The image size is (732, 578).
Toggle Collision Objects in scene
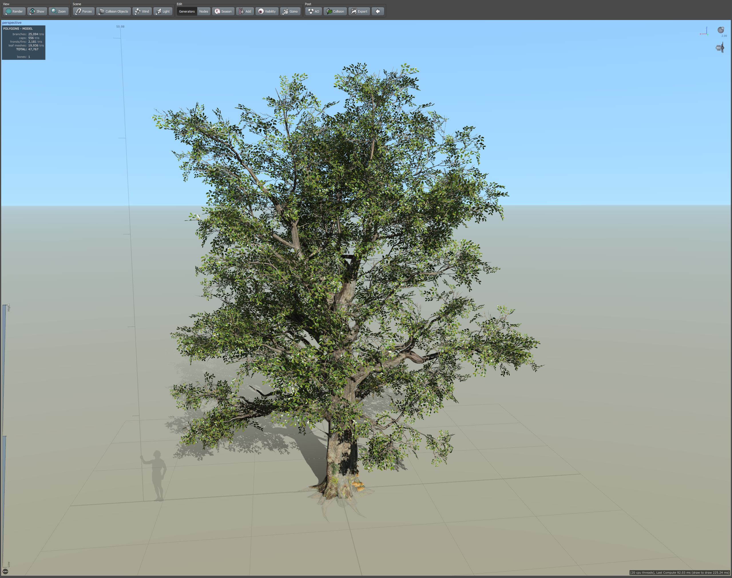[x=114, y=11]
